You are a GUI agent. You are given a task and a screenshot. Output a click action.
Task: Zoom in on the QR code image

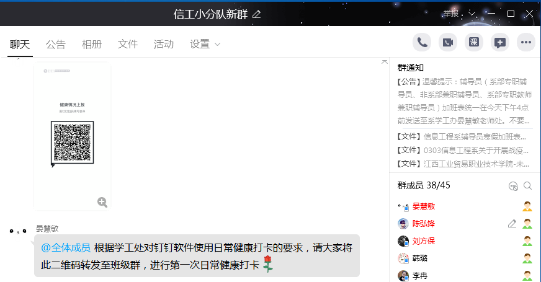(102, 202)
